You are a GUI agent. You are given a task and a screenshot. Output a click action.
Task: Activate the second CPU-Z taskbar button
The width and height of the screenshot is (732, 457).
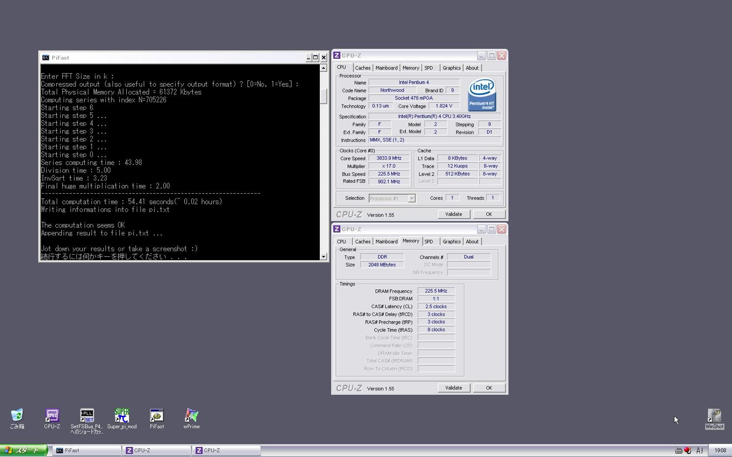coord(226,450)
